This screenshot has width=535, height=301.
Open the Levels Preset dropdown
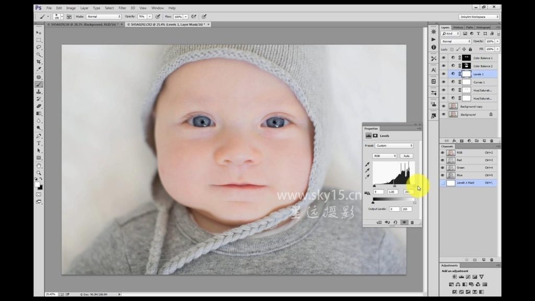pyautogui.click(x=394, y=146)
